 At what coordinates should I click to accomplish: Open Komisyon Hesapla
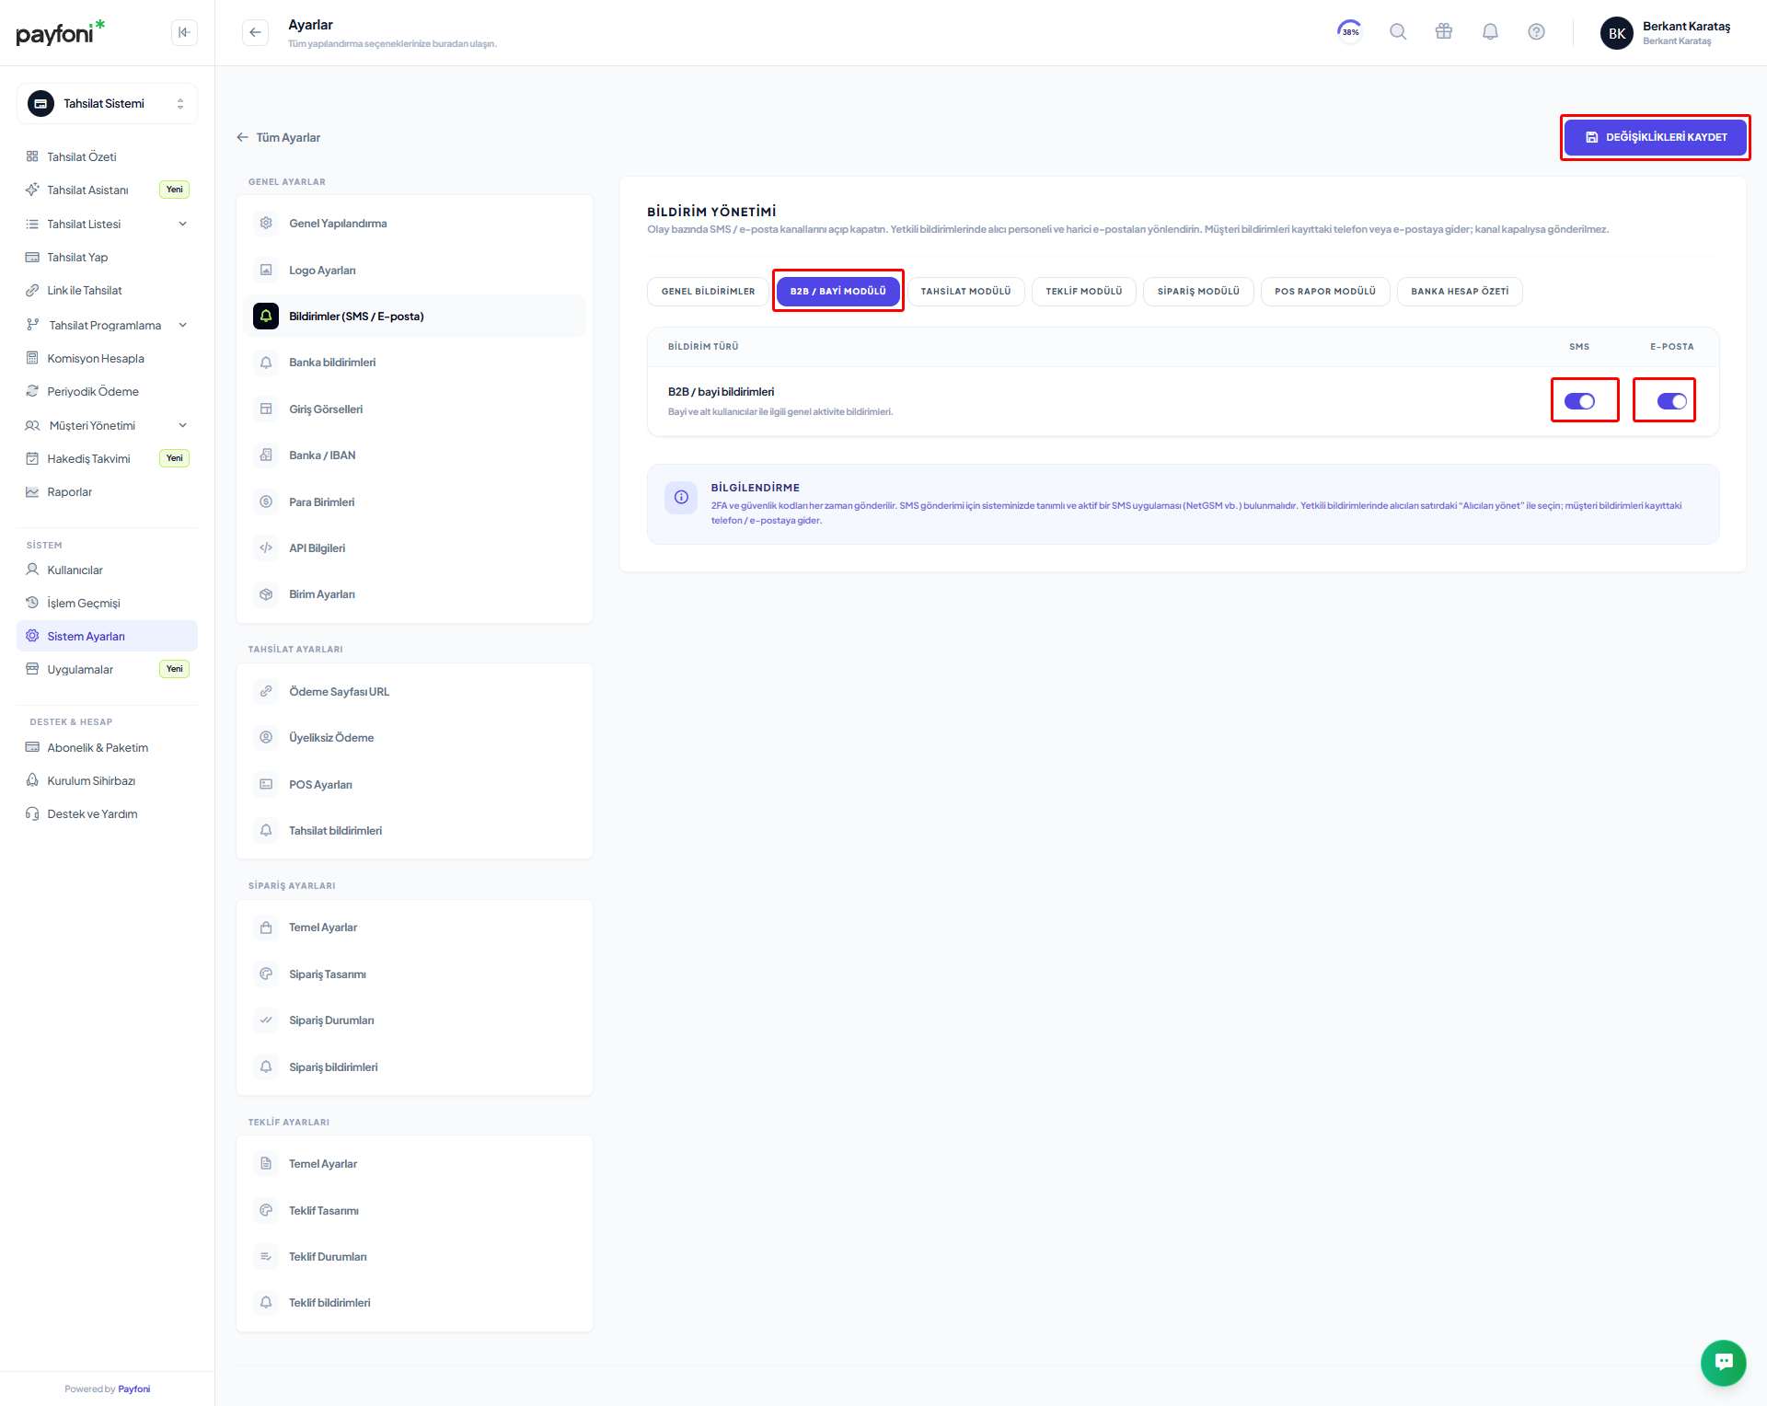pyautogui.click(x=107, y=358)
